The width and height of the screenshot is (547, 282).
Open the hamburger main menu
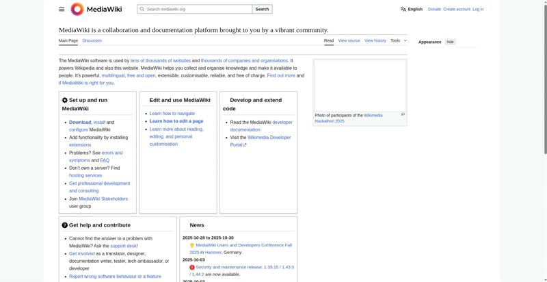(x=62, y=9)
